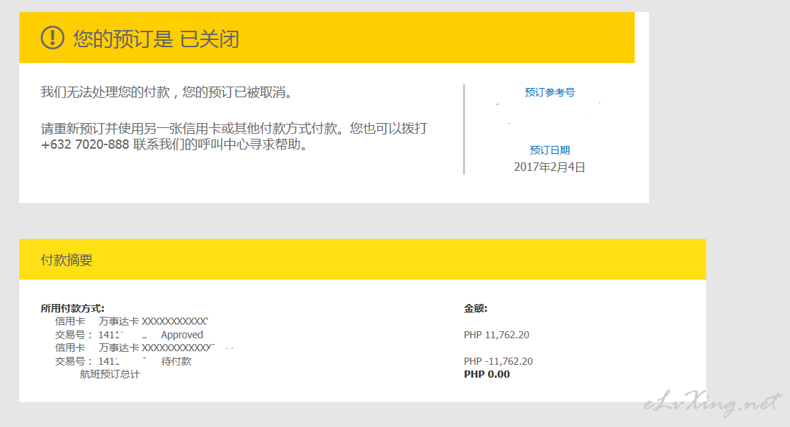Click the positive amount PHP 11,762.20
790x427 pixels.
tap(497, 335)
